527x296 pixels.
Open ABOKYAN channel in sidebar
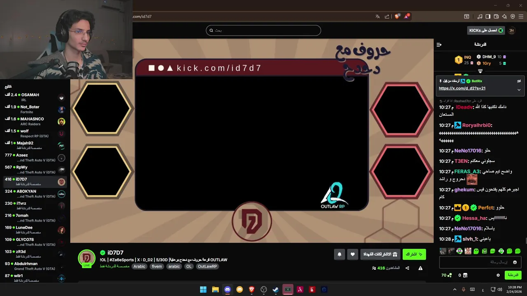[x=35, y=194]
